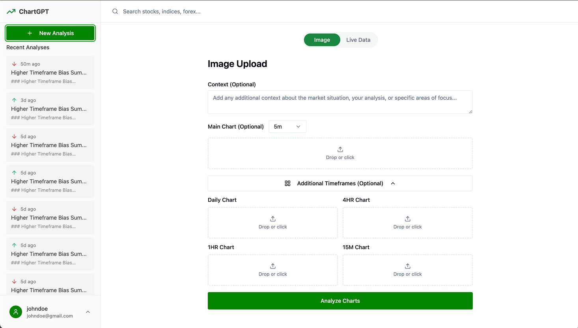The image size is (578, 328).
Task: Click the '50m ago' timestamp
Action: pos(30,64)
